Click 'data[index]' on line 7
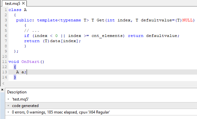The image size is (197, 119). click(x=64, y=41)
